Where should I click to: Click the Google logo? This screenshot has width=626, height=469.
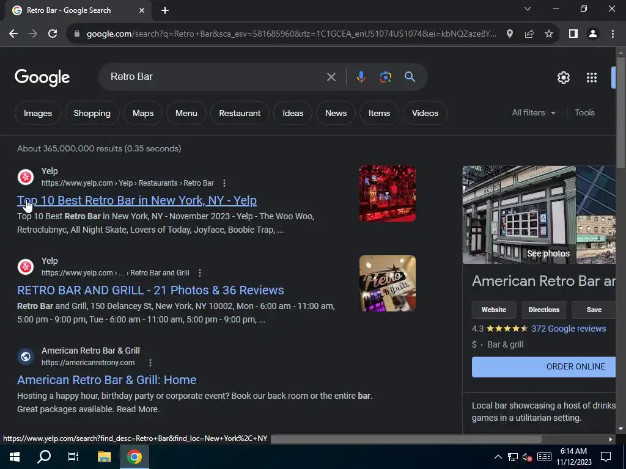pyautogui.click(x=42, y=78)
